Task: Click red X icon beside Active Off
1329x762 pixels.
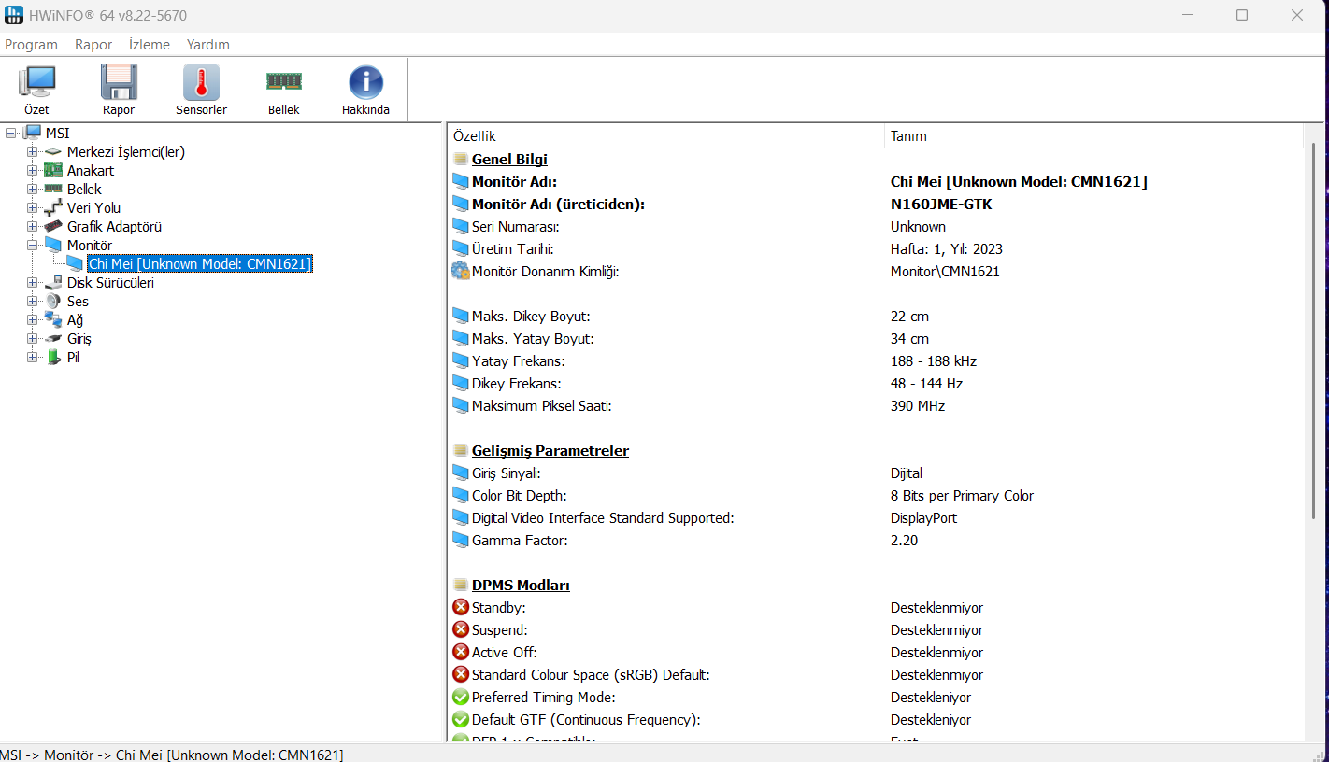Action: click(x=461, y=653)
